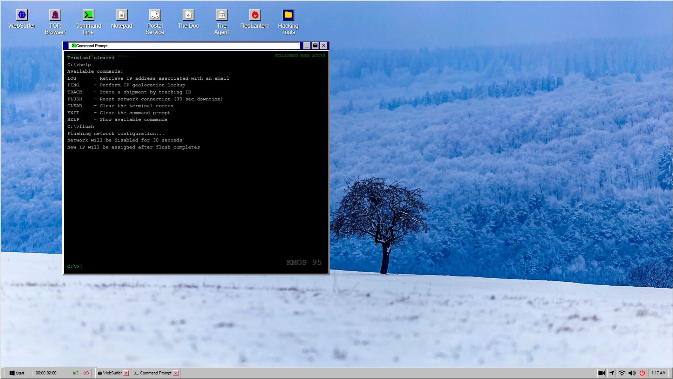Open the Start menu
Viewport: 673px width, 379px height.
(x=16, y=373)
